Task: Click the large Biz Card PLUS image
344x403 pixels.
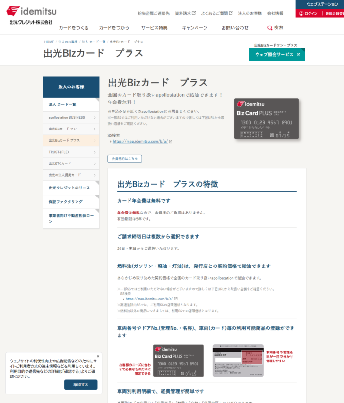Action: (x=267, y=119)
